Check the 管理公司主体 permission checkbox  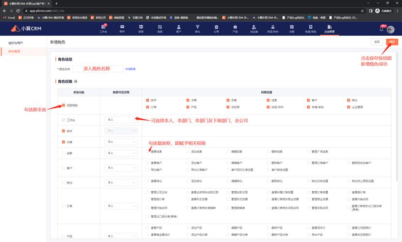pos(148,192)
